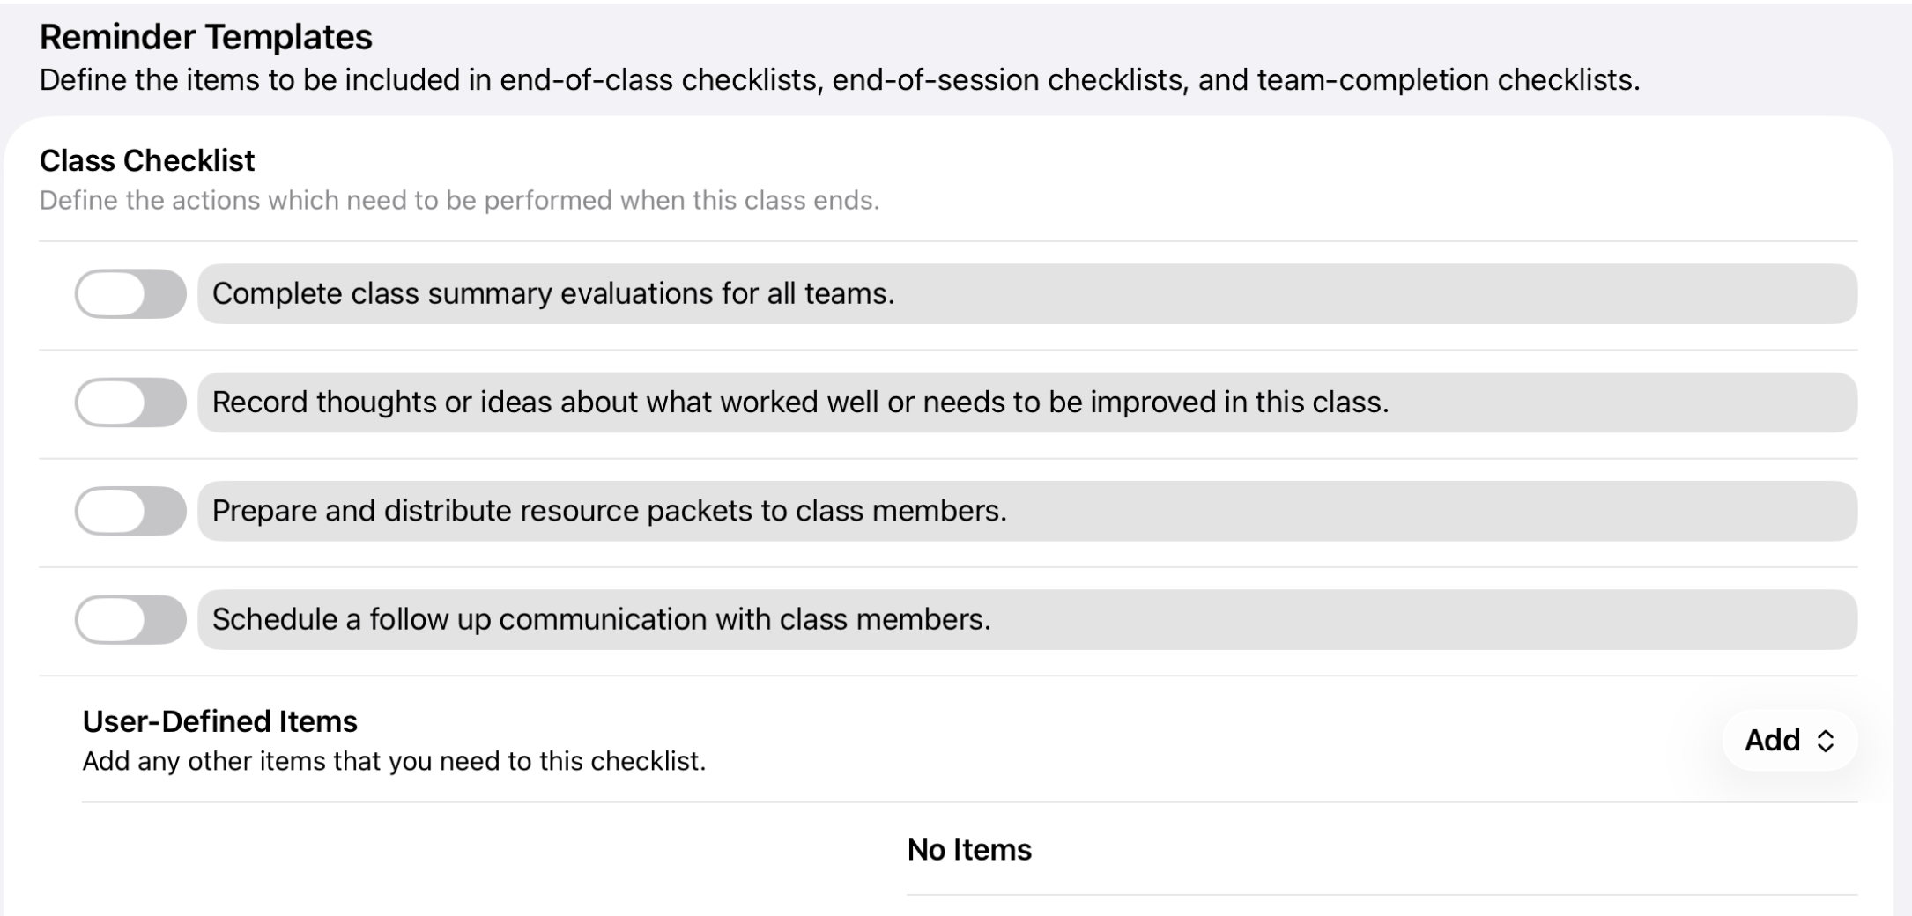Viewport: 1912px width, 916px height.
Task: Edit the Prepare and distribute resource packets field
Action: tap(1027, 511)
